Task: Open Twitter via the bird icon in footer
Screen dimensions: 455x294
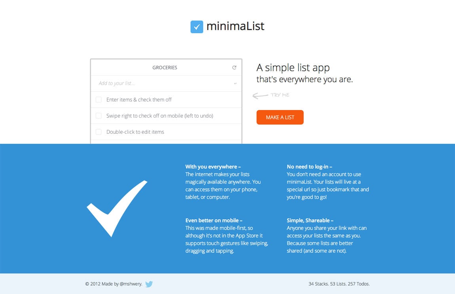Action: click(149, 284)
